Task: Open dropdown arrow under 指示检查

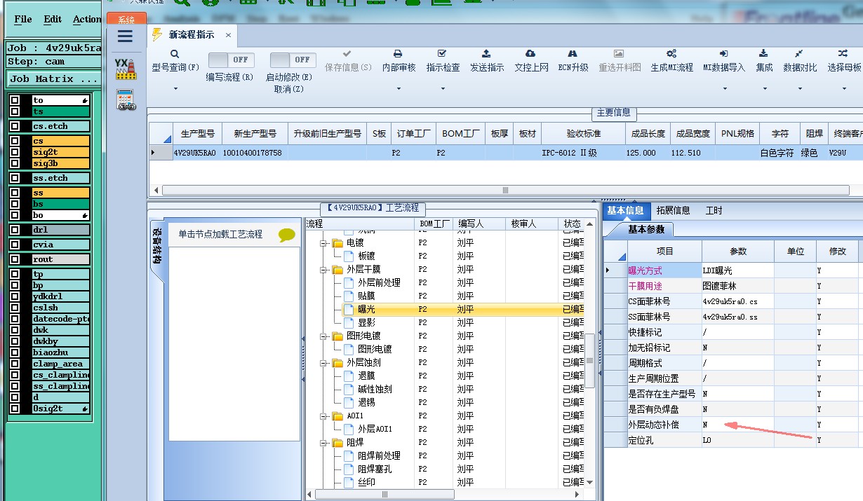Action: pyautogui.click(x=442, y=89)
